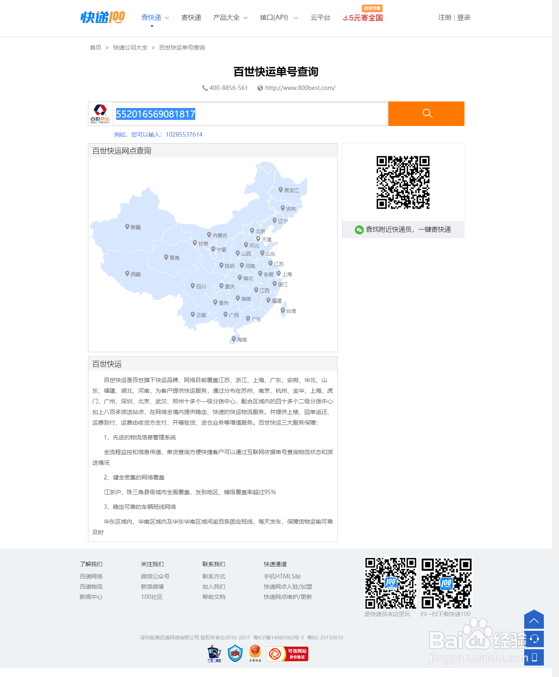
Task: Click the Heilongjiang map pin
Action: (281, 190)
